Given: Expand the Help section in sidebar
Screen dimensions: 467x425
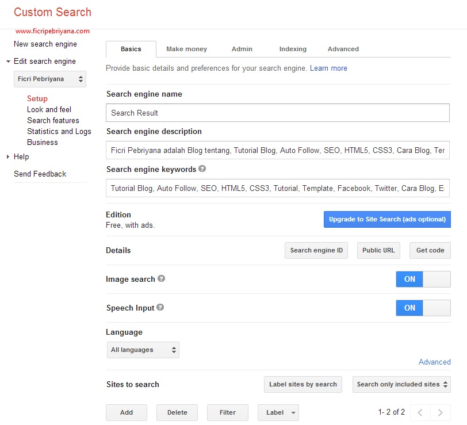Looking at the screenshot, I should pyautogui.click(x=8, y=156).
